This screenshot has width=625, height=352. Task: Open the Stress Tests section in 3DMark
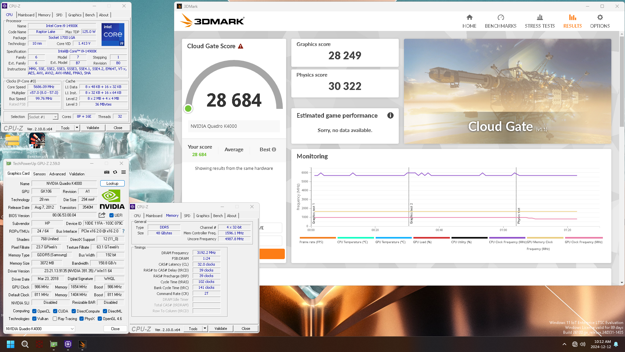[540, 22]
